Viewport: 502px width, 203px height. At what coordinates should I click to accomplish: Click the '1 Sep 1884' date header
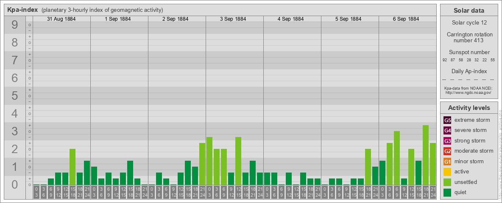click(x=118, y=19)
